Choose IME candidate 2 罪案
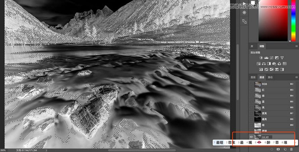This screenshot has width=299, height=152. tap(231, 142)
